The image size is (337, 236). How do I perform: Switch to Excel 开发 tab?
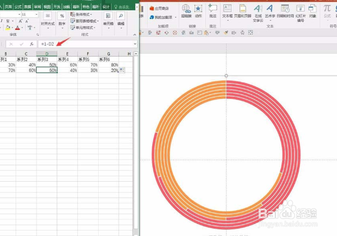[57, 7]
